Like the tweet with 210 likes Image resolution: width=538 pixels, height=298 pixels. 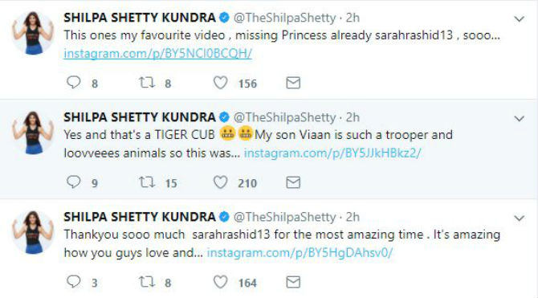(x=220, y=182)
